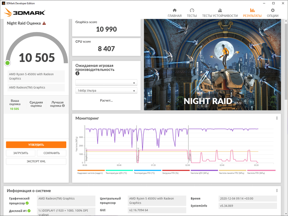This screenshot has width=288, height=216.
Task: Click info icon beside Лучшая оценка
Action: pyautogui.click(x=63, y=106)
